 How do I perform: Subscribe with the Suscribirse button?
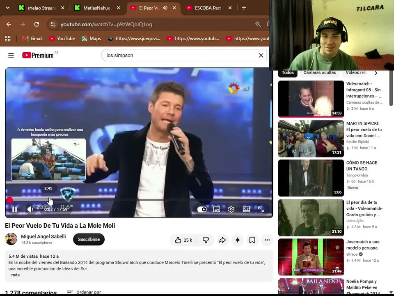pyautogui.click(x=89, y=239)
